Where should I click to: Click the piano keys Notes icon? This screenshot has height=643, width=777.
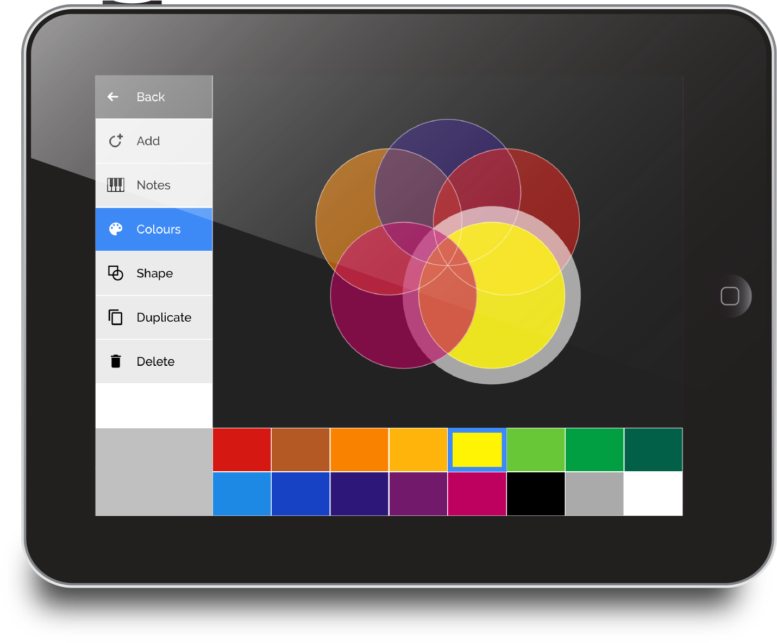(116, 185)
